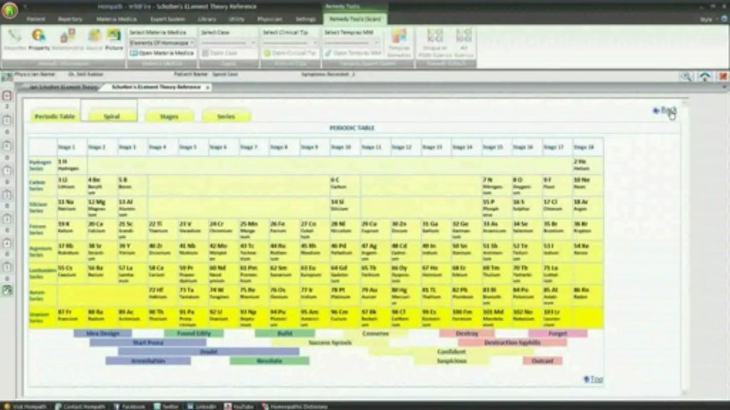Open the YouTube status bar link
730x410 pixels.
point(239,407)
